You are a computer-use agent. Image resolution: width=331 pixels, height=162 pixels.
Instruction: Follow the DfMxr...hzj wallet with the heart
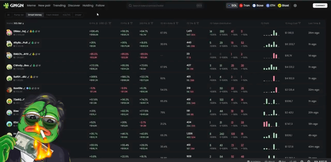coord(39,31)
